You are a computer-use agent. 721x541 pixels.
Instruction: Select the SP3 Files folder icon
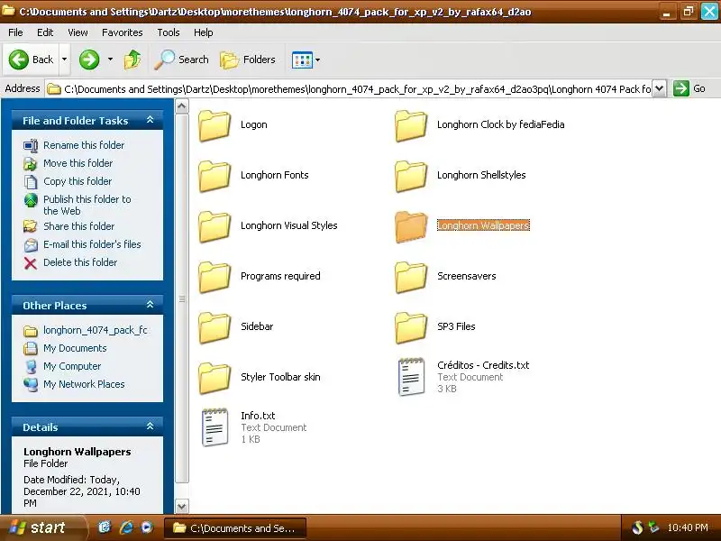411,327
